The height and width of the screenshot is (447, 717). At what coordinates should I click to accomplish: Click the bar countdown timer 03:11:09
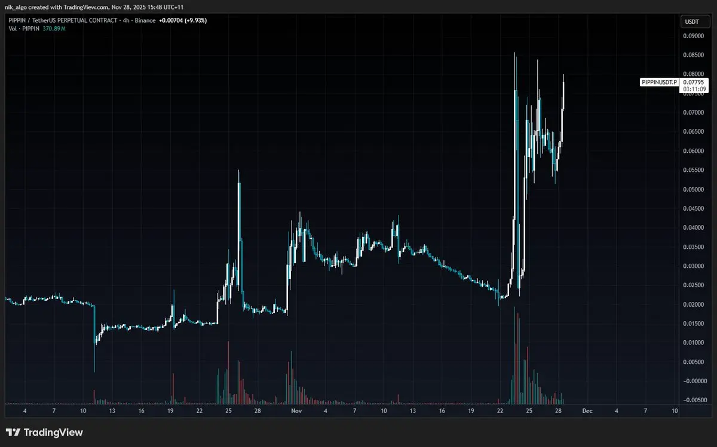coord(694,89)
